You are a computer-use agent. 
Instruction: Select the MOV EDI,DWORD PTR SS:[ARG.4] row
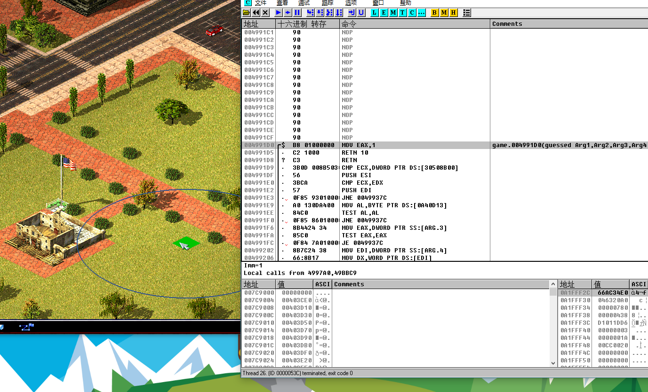point(445,251)
